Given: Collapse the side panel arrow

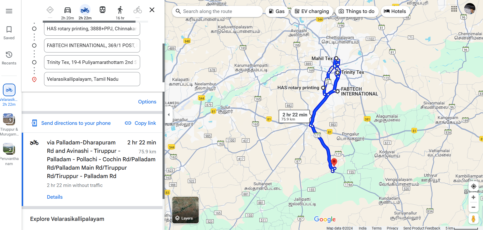Looking at the screenshot, I should tap(169, 115).
